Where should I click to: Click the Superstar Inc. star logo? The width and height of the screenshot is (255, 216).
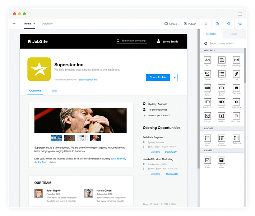click(39, 69)
